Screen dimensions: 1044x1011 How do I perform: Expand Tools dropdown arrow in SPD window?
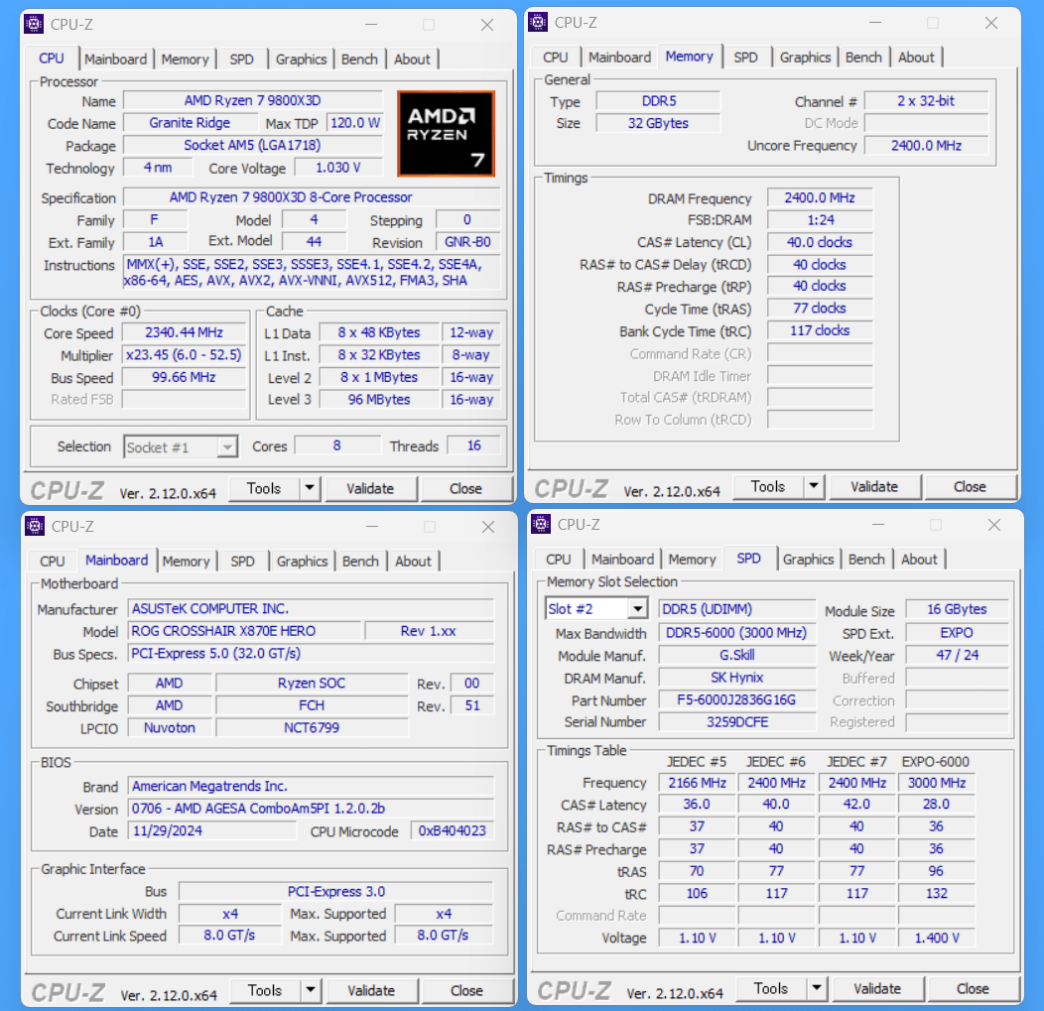[817, 988]
